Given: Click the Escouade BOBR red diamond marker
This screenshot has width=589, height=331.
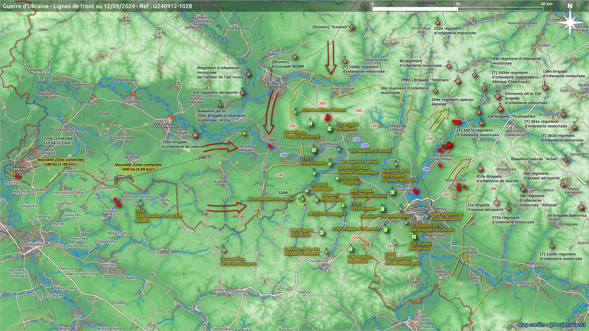Looking at the screenshot, I should pos(295,57).
